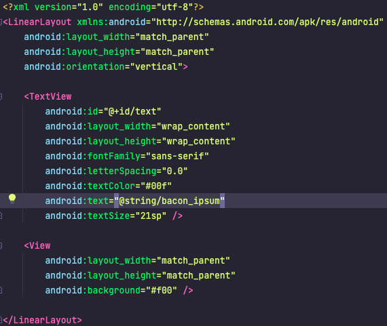The height and width of the screenshot is (326, 387).
Task: Click the View tag name
Action: [x=40, y=245]
